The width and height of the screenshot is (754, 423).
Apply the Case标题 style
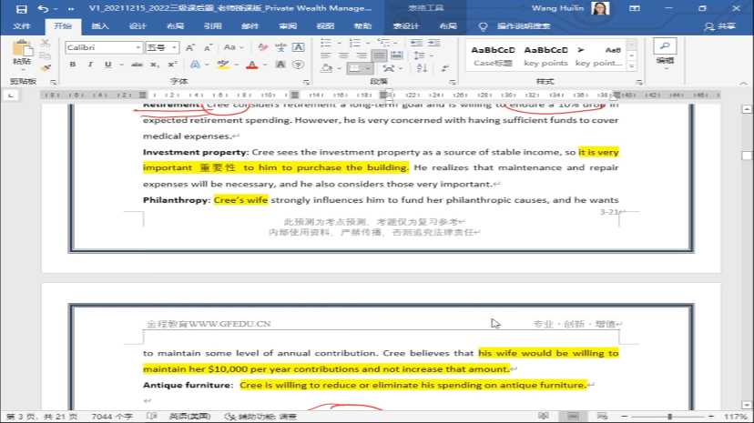tap(493, 55)
